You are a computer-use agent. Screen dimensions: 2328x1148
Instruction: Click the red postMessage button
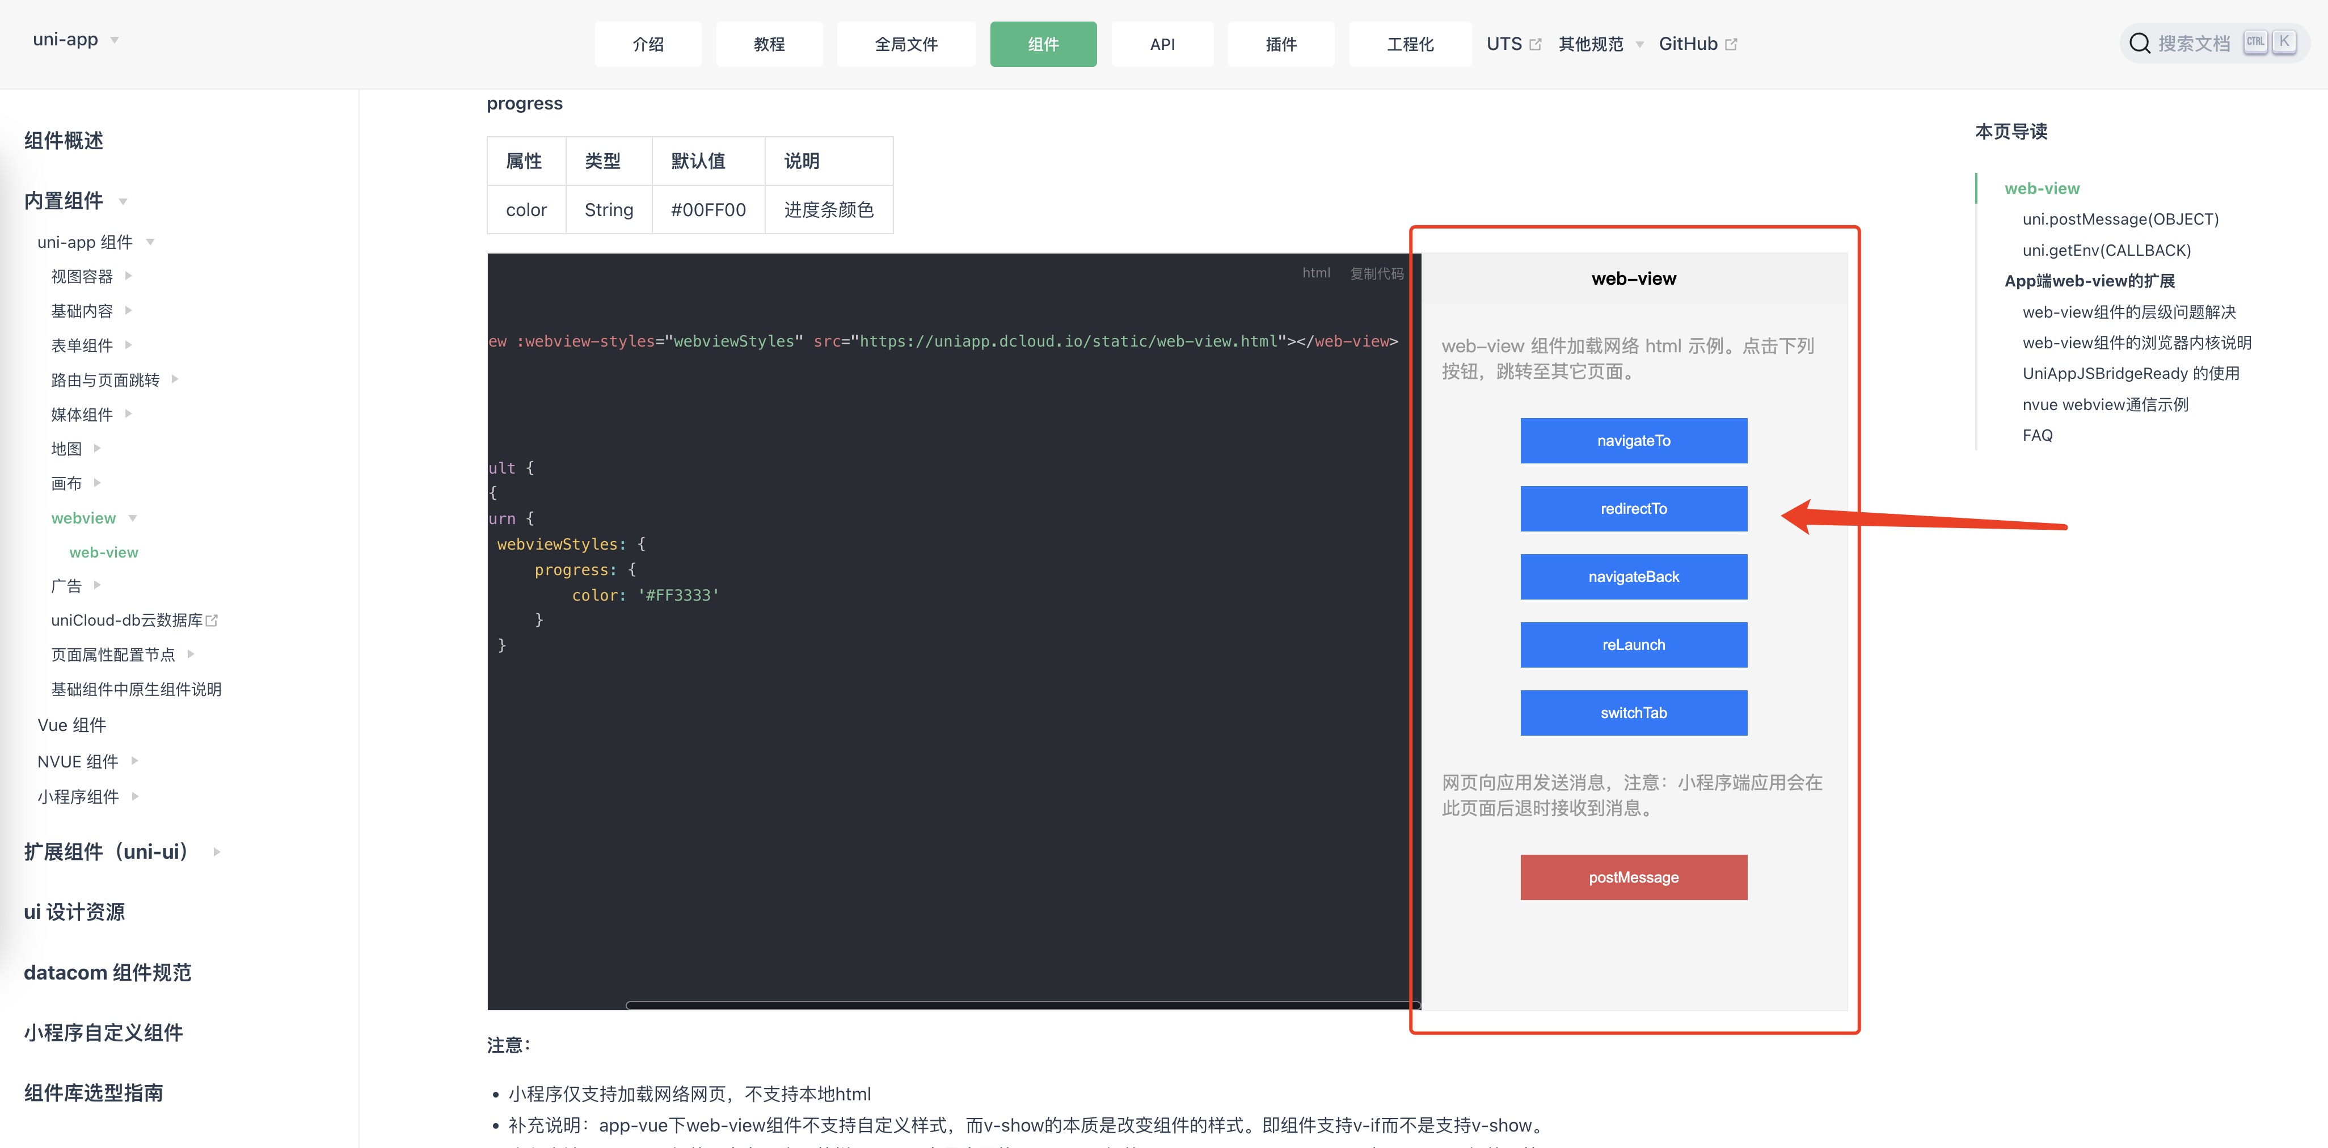(x=1633, y=877)
